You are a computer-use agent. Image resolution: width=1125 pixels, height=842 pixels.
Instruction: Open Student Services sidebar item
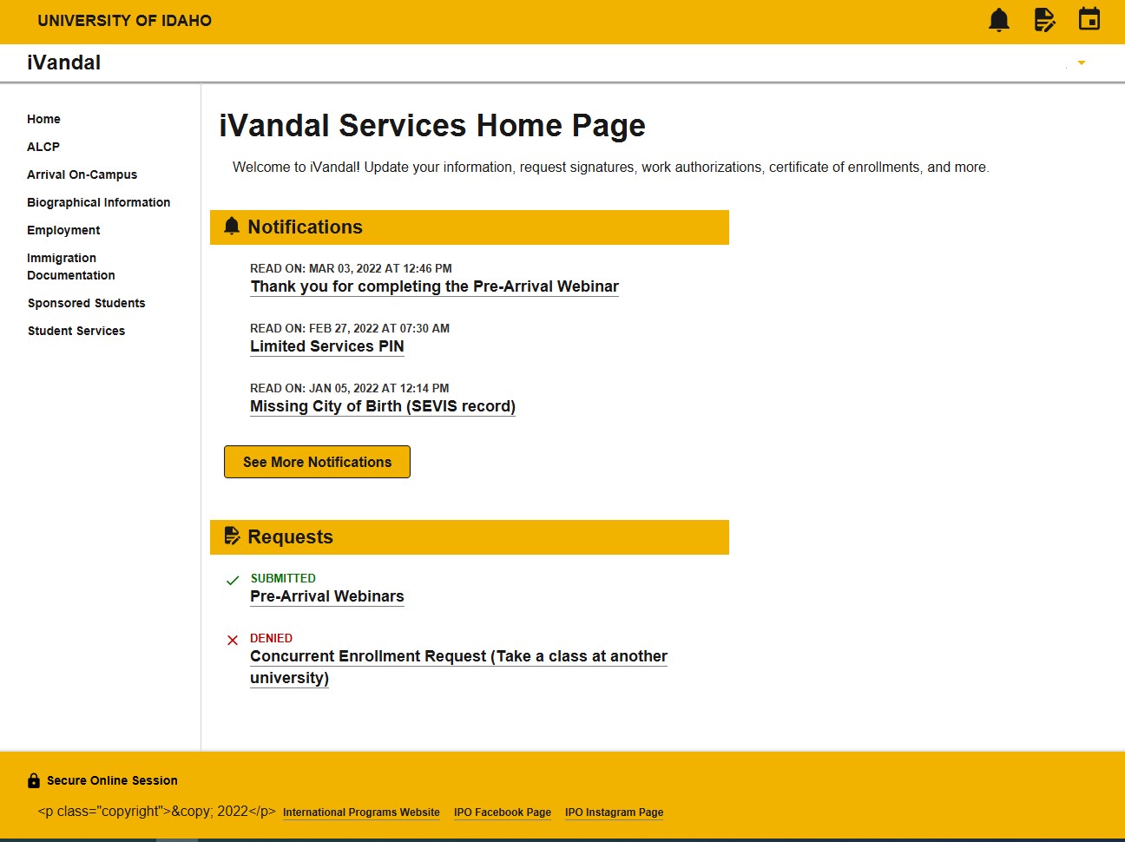pos(76,331)
